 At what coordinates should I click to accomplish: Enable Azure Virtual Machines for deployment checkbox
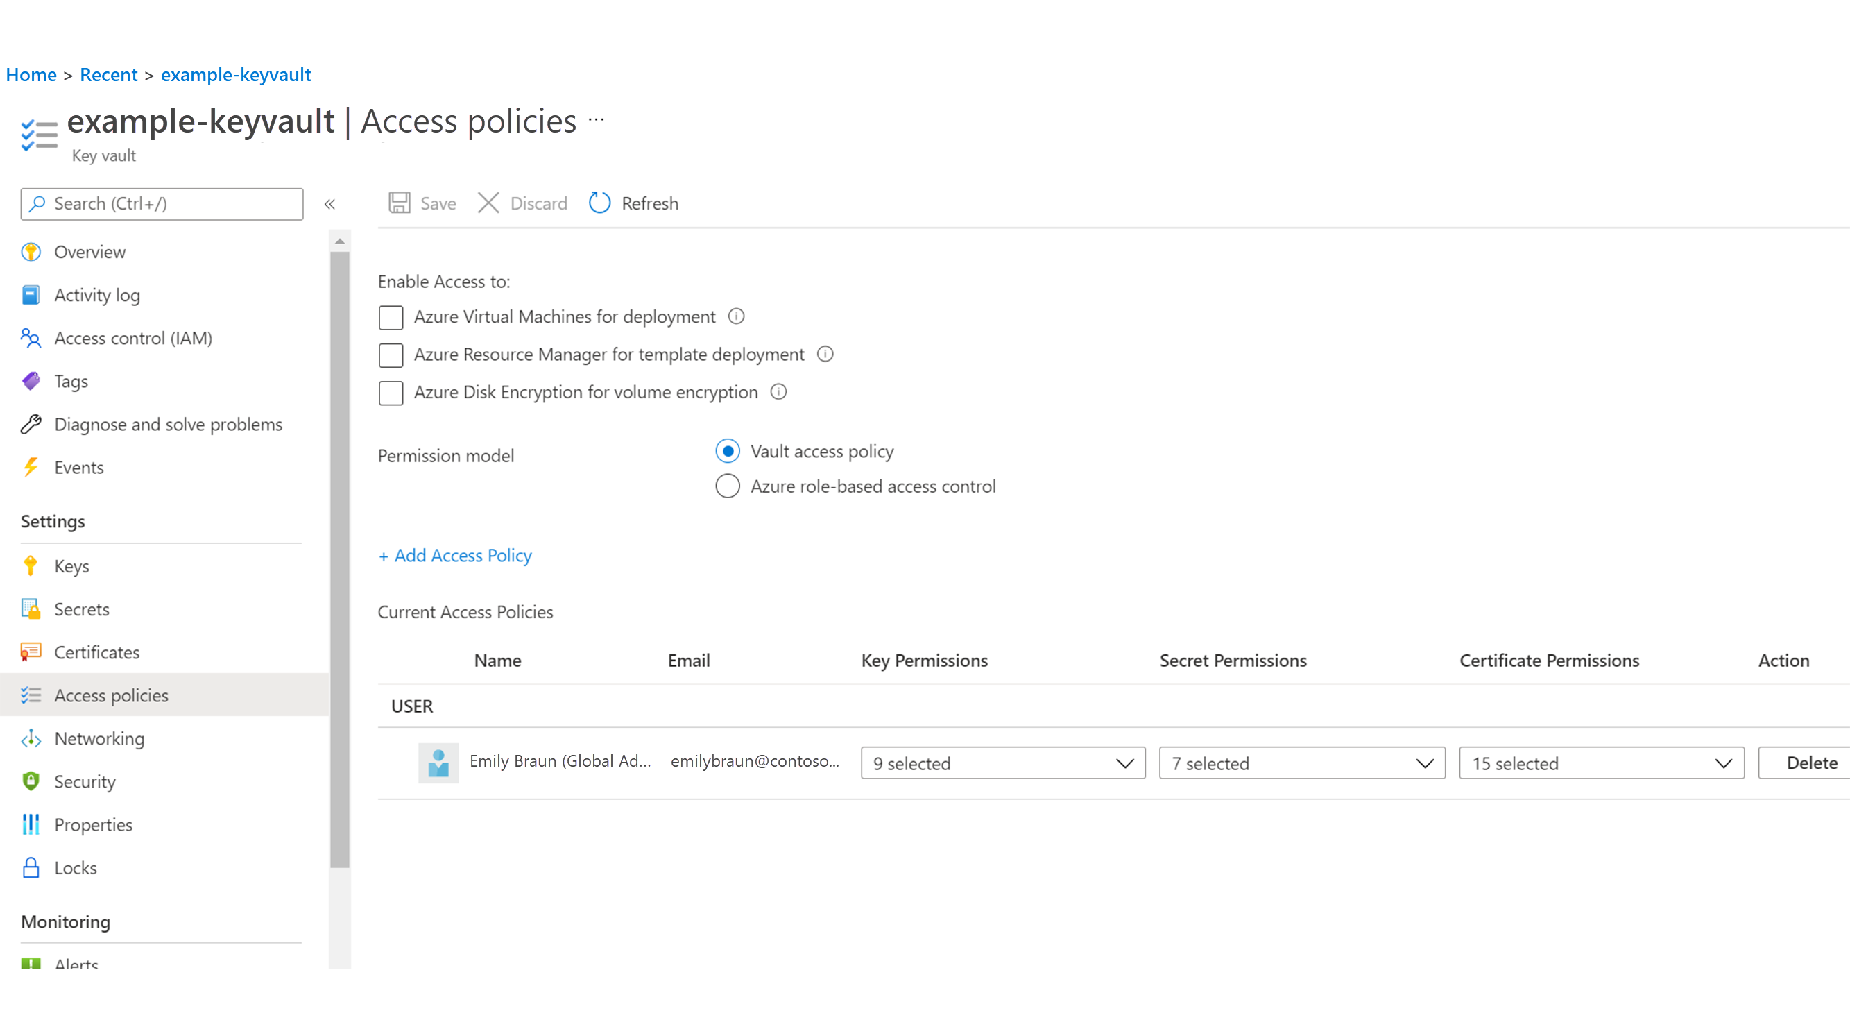click(x=391, y=317)
